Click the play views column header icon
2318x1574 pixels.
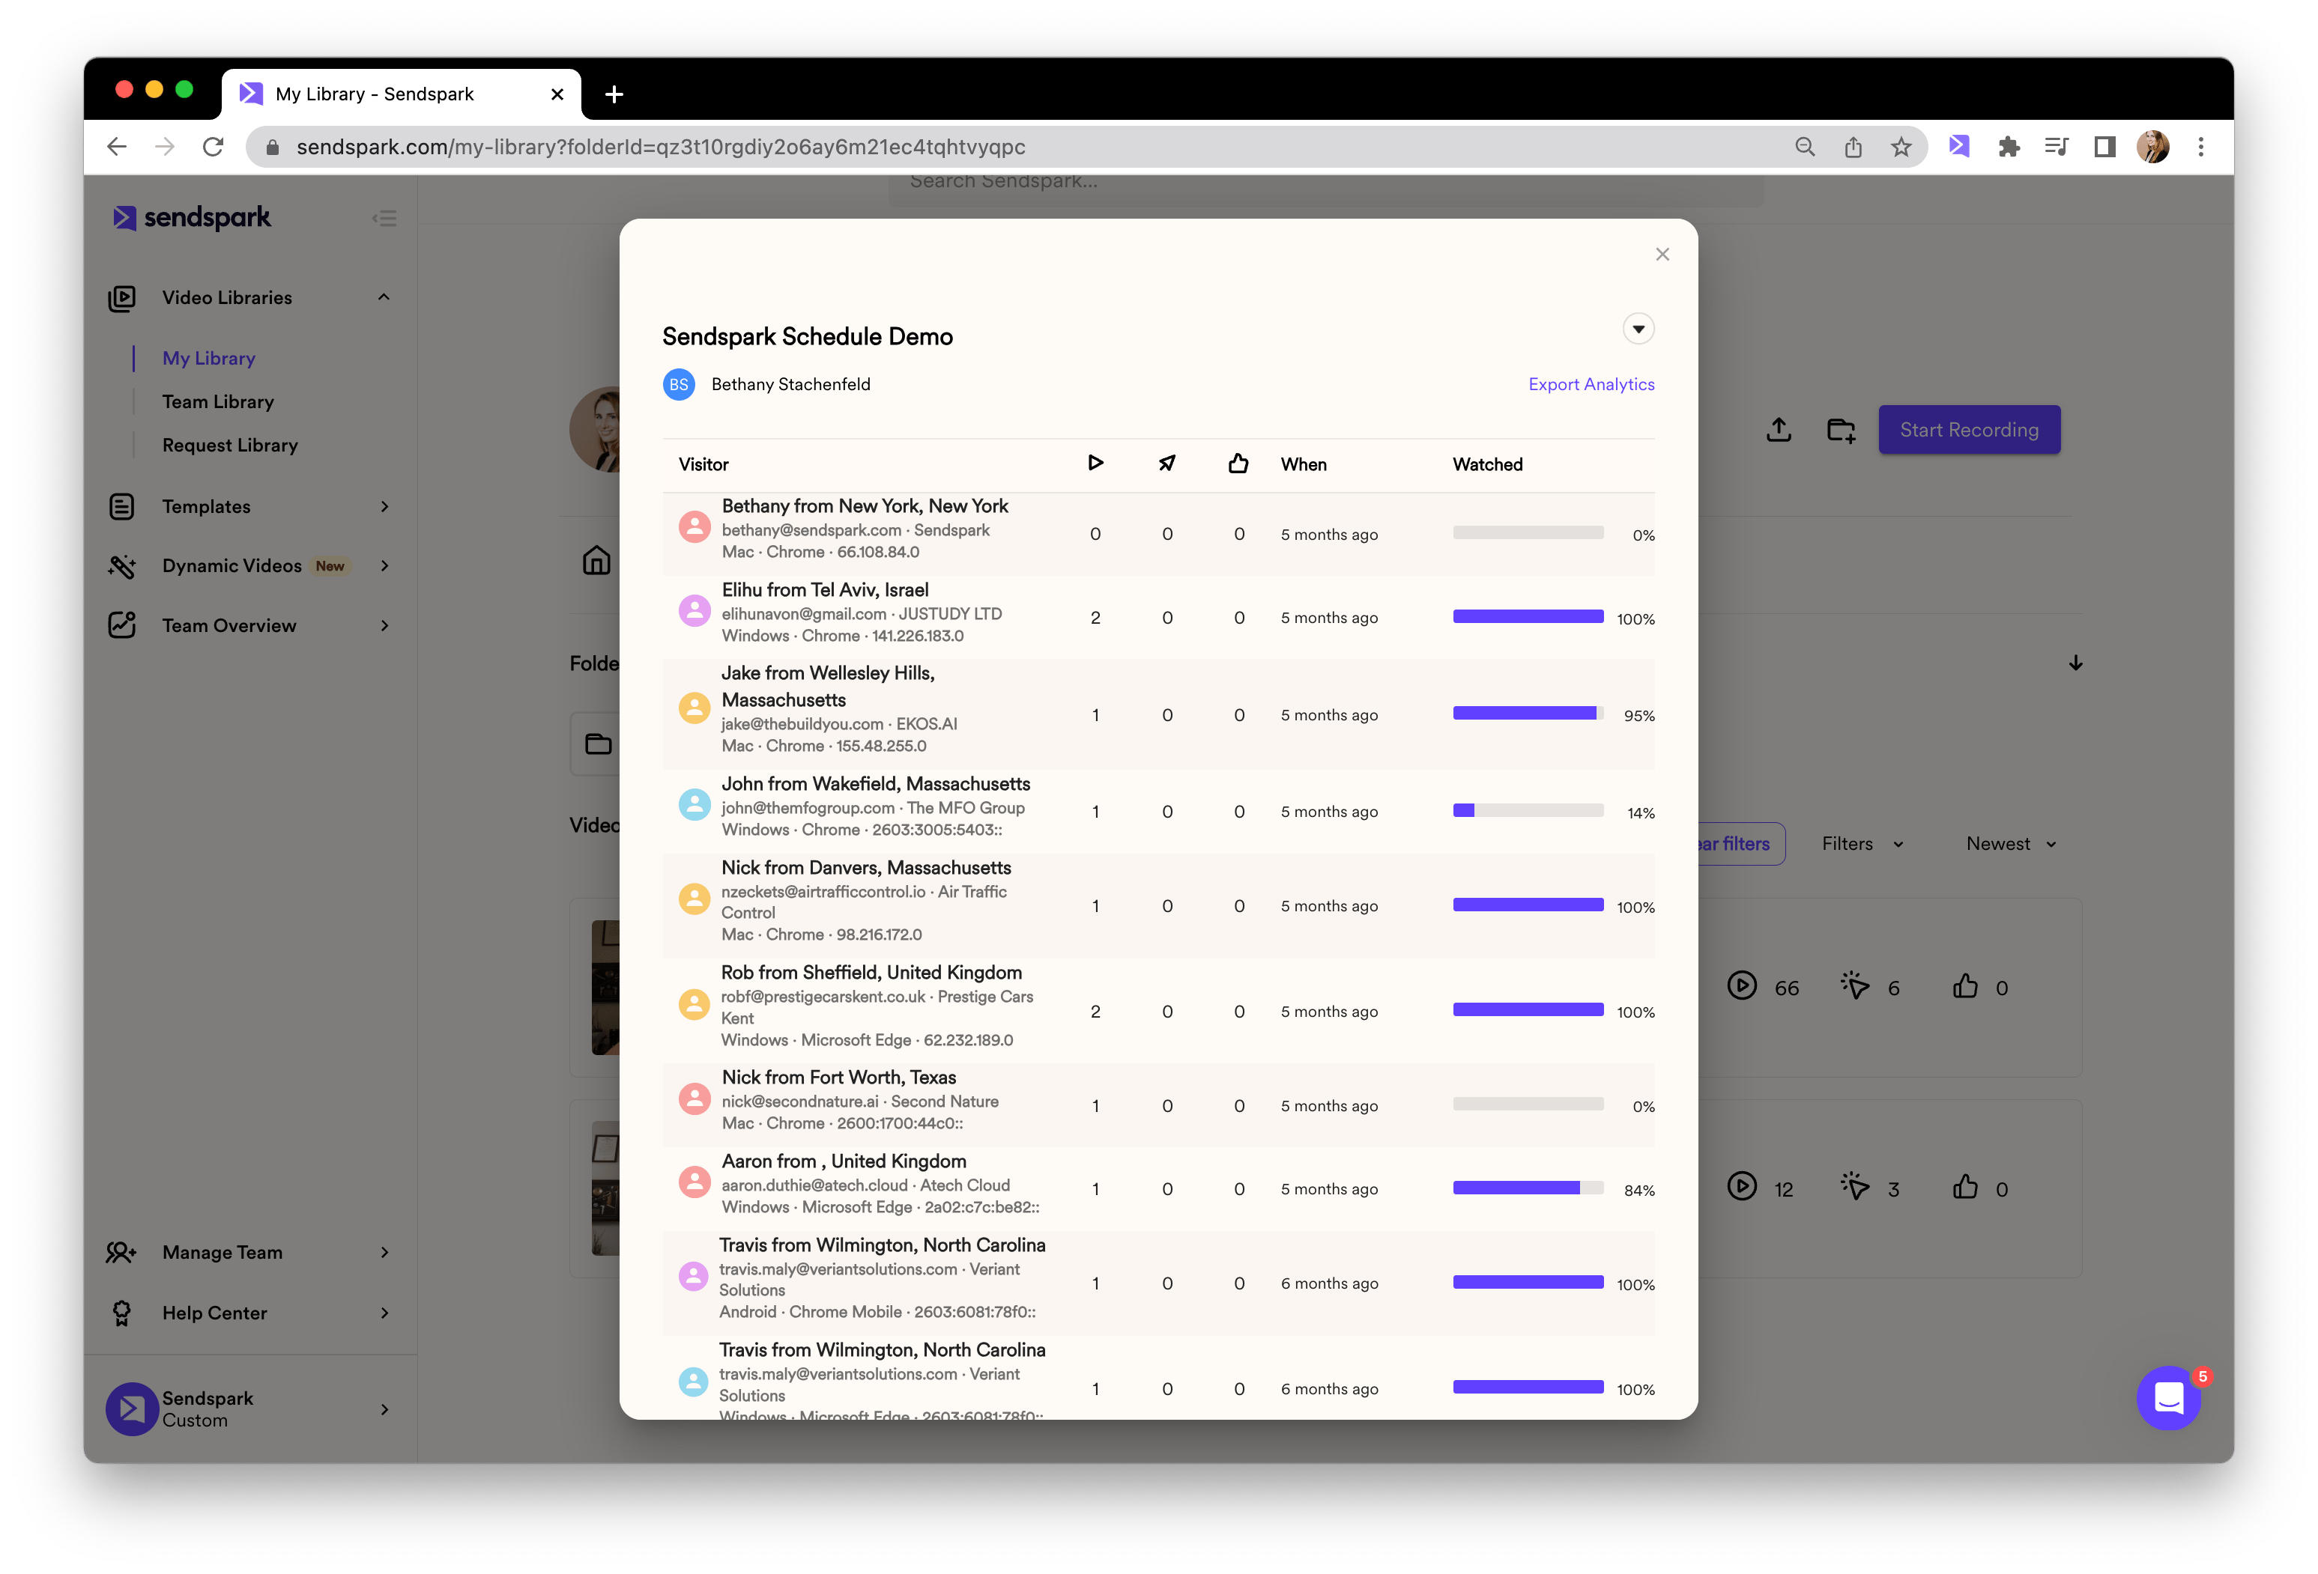click(1095, 463)
